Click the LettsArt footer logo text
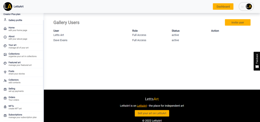This screenshot has width=260, height=122. pyautogui.click(x=152, y=99)
